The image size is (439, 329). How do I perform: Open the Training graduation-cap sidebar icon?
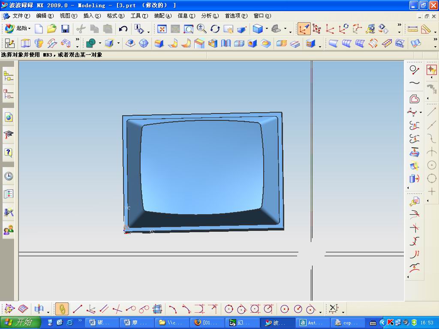(x=9, y=135)
